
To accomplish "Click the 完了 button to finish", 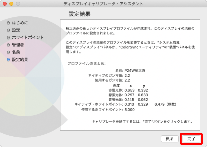I will tap(191, 138).
